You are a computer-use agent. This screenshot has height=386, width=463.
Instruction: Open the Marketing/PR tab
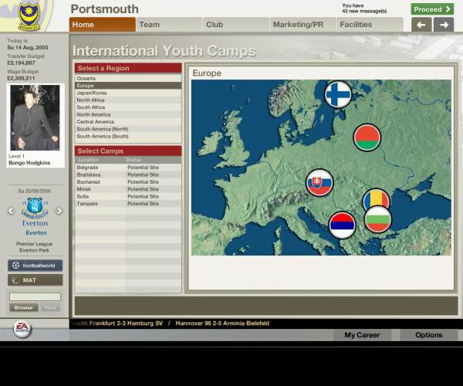pos(303,25)
